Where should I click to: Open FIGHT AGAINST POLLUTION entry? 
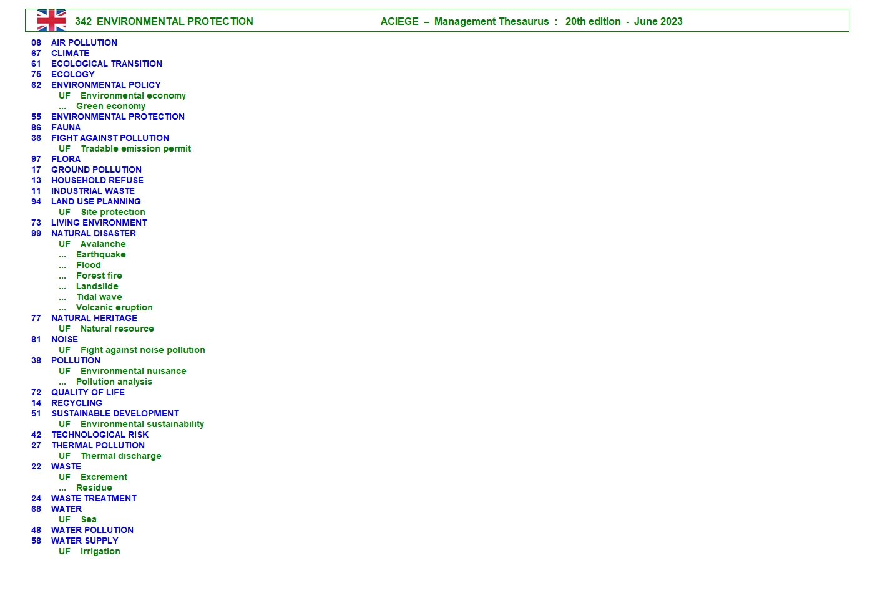coord(110,138)
